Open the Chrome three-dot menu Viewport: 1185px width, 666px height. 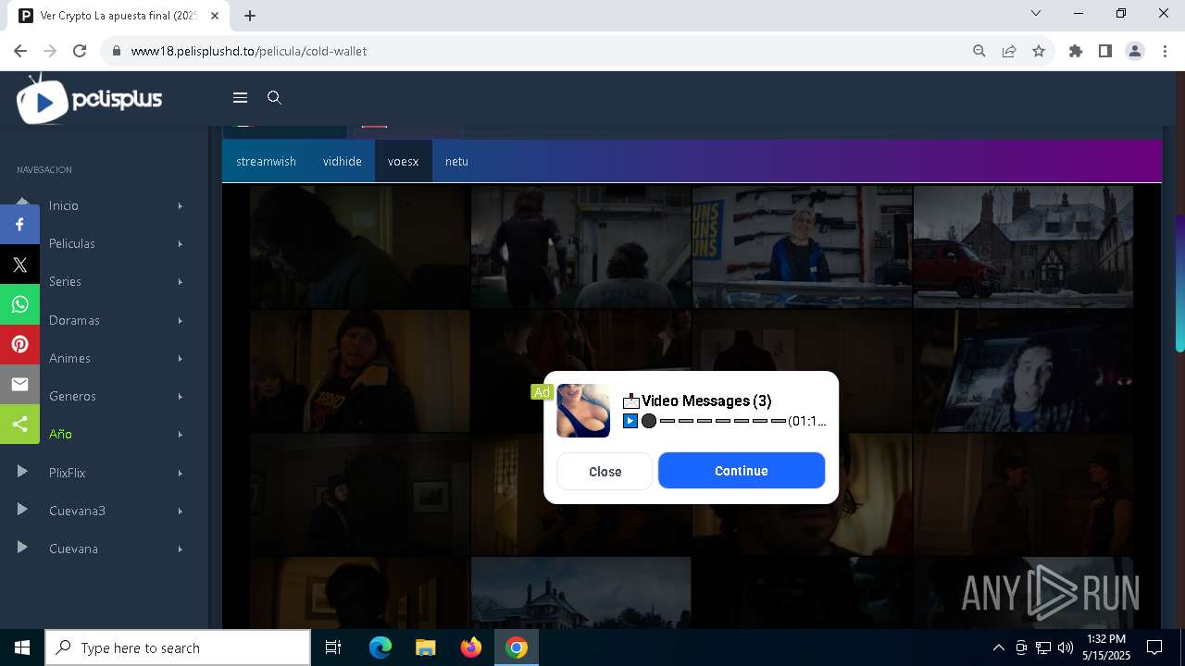(x=1165, y=51)
